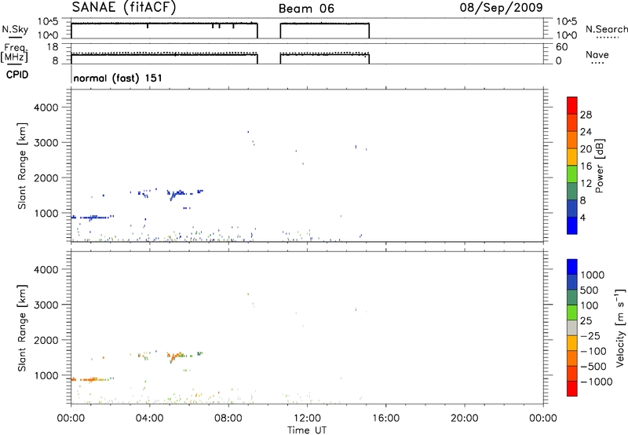Image resolution: width=628 pixels, height=435 pixels.
Task: Click the red top segment of Power colorbar
Action: 572,105
